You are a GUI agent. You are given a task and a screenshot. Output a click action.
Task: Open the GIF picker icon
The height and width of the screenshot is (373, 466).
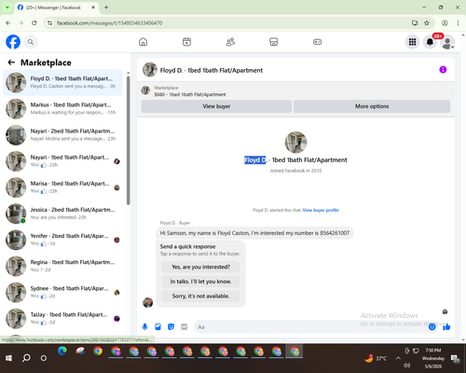184,326
